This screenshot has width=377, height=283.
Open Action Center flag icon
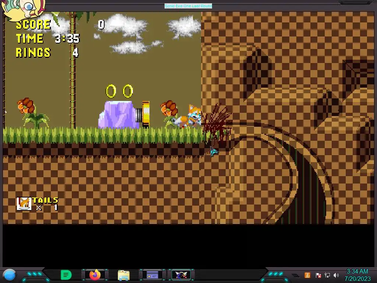point(318,275)
